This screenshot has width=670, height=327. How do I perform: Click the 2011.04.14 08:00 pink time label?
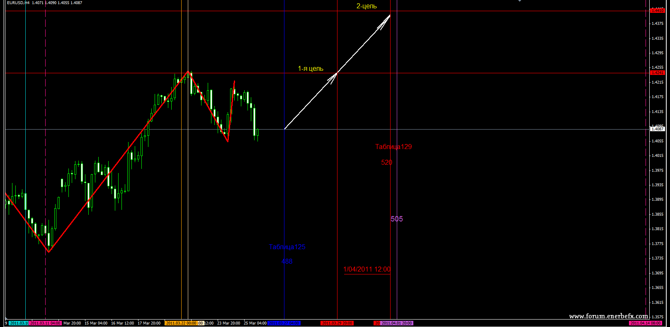(646, 323)
